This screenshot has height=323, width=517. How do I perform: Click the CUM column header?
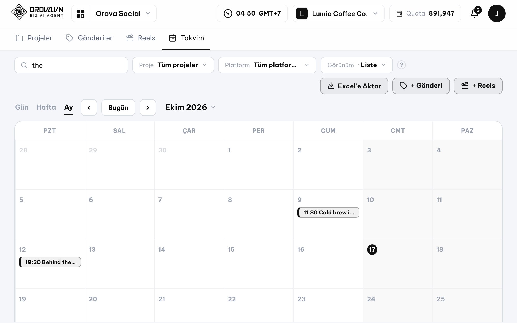pyautogui.click(x=328, y=130)
